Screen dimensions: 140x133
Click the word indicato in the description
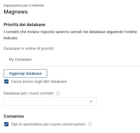coord(10,38)
